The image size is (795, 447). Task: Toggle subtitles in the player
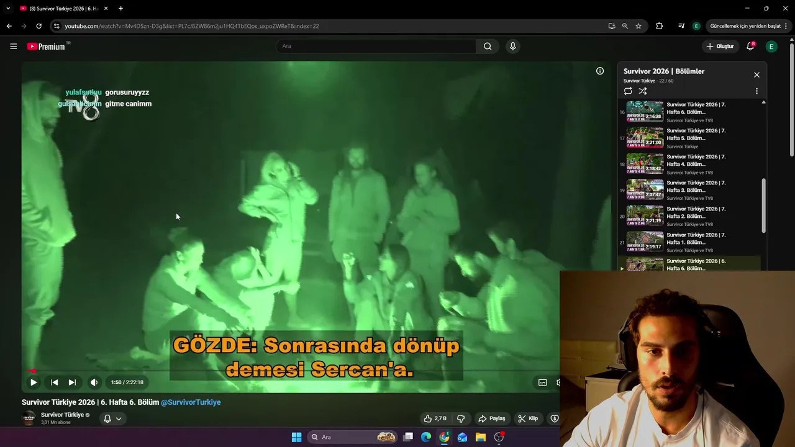tap(542, 382)
